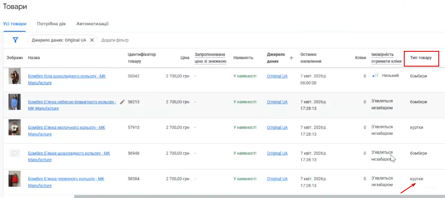Click the low click-potential bar icon 'Низький'

pyautogui.click(x=375, y=76)
